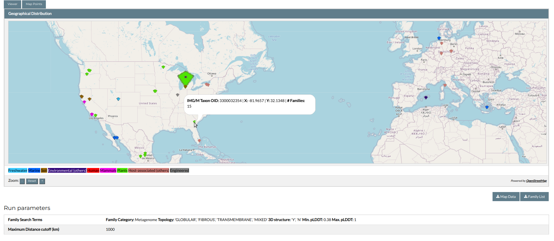The width and height of the screenshot is (554, 241).
Task: Zoom in the map with plus button
Action: [x=42, y=181]
